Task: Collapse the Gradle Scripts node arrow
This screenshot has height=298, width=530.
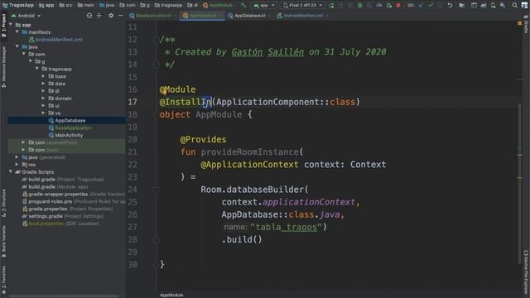Action: coord(11,171)
